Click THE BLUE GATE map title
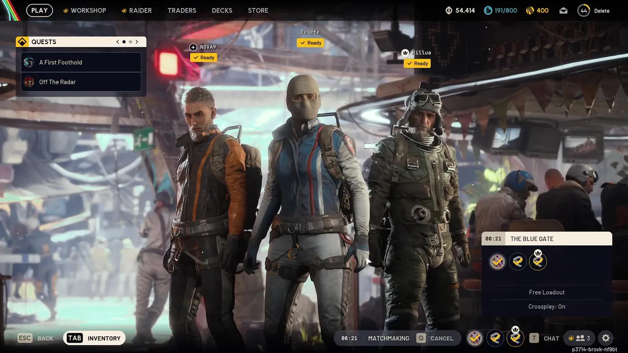The height and width of the screenshot is (353, 628). click(x=532, y=239)
